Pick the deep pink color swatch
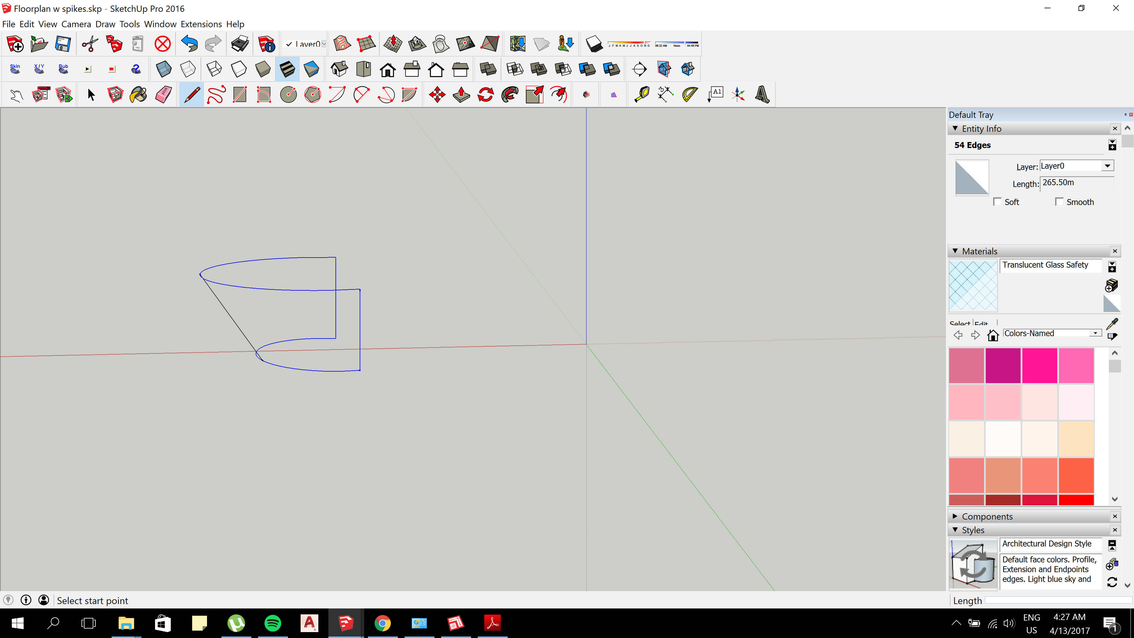The image size is (1134, 638). tap(1039, 365)
